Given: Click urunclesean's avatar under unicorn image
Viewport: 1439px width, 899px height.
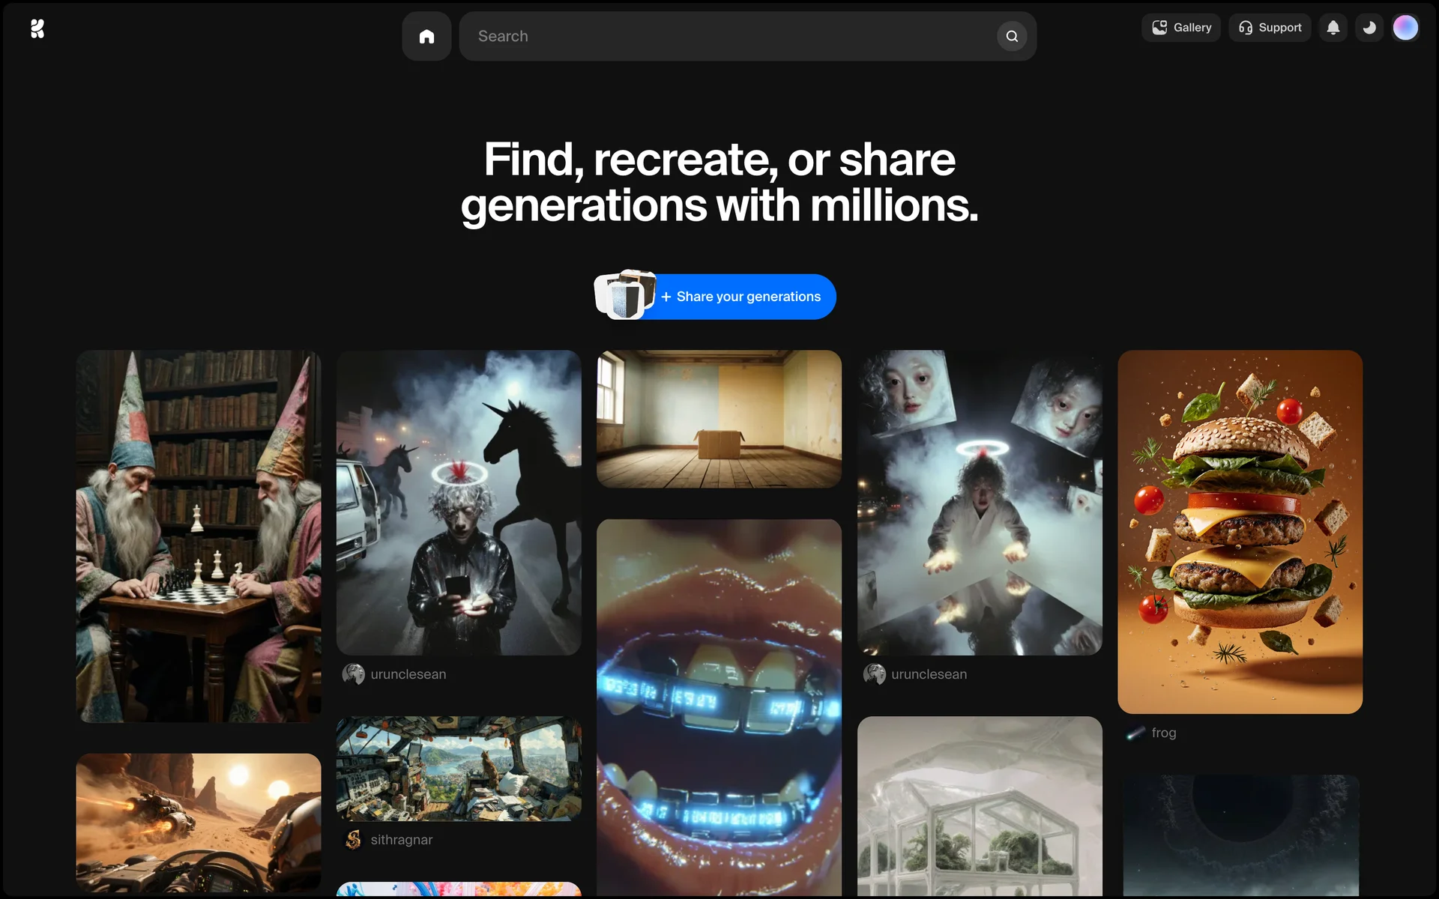Looking at the screenshot, I should pyautogui.click(x=353, y=674).
